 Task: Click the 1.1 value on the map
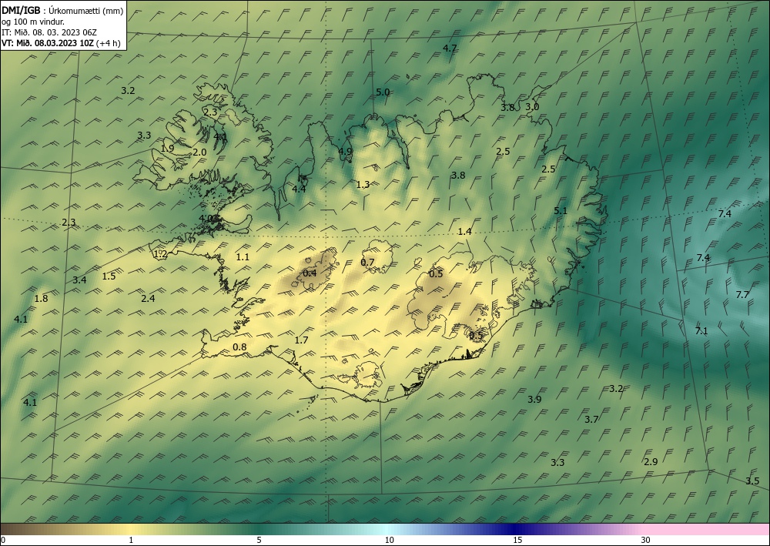pyautogui.click(x=243, y=256)
